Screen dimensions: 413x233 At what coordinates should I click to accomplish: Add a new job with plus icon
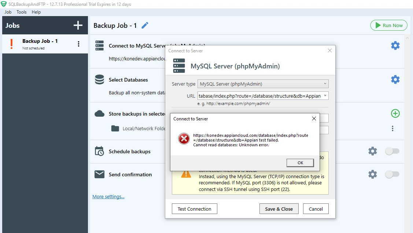click(78, 26)
